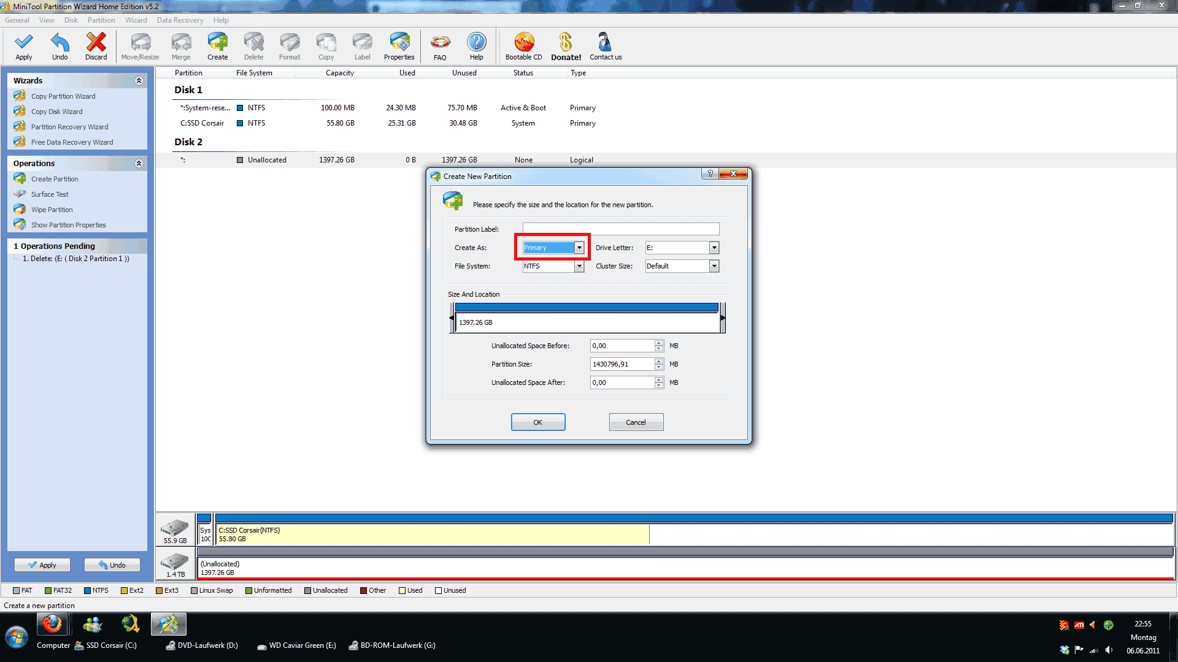Open Free Data Recovery Wizard

tap(72, 142)
